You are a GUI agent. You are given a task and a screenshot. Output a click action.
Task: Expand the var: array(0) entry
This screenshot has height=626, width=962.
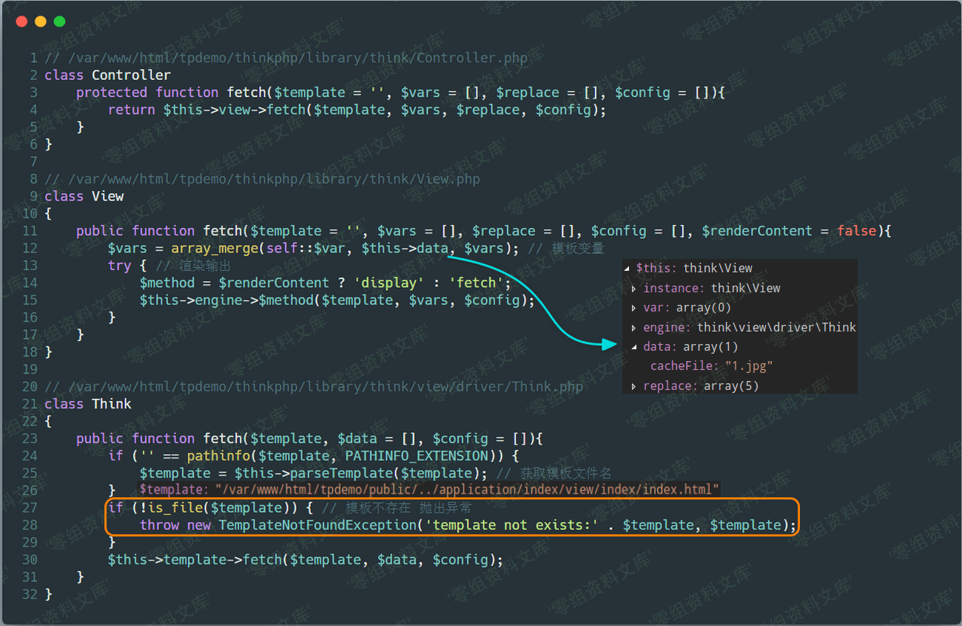634,308
